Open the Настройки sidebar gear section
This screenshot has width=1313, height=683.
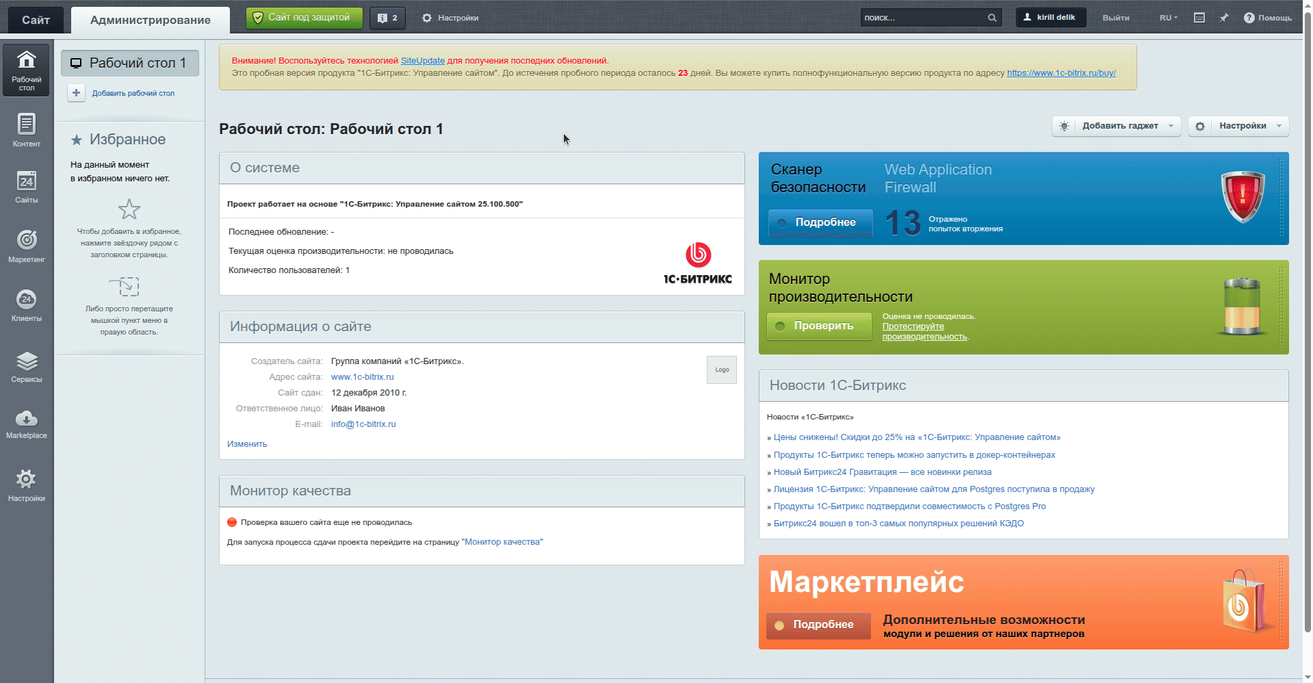(x=26, y=485)
